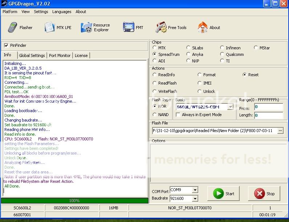Image resolution: width=289 pixels, height=222 pixels.
Task: Select NAND flash type
Action: 155,115
